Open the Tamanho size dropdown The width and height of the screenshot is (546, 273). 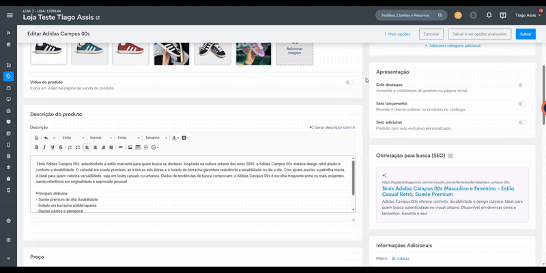point(156,138)
